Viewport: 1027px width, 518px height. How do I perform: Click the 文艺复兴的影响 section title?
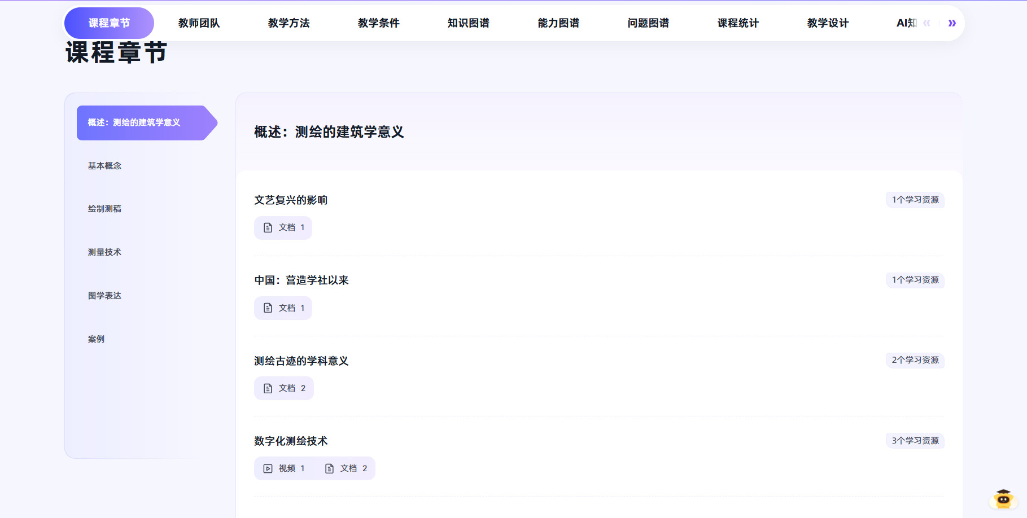point(291,200)
